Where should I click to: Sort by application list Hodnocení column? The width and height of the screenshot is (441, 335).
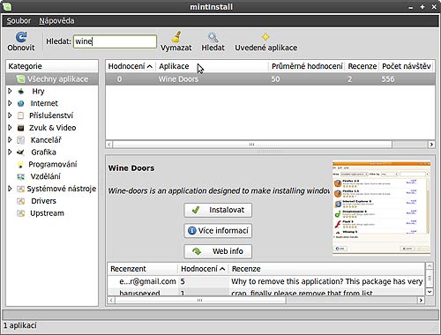pyautogui.click(x=131, y=66)
